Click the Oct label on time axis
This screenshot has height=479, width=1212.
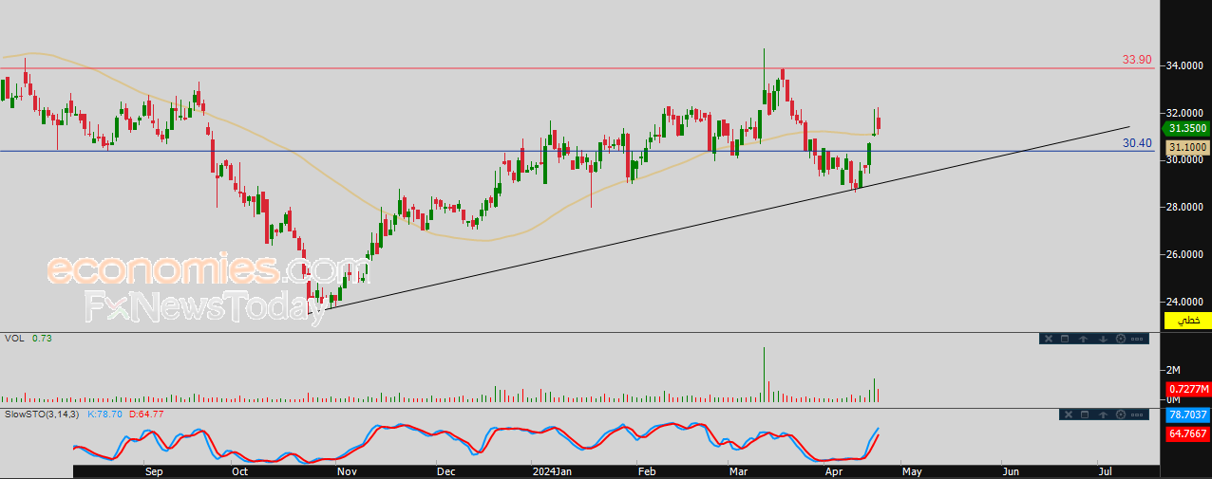(x=240, y=470)
